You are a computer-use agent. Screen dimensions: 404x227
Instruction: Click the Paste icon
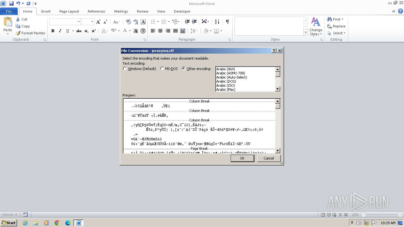(x=8, y=22)
